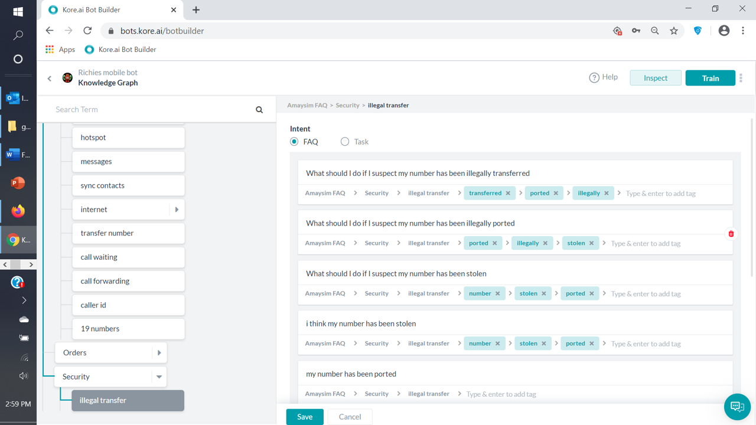Remove 'number' tag in 'i think my number' question

tap(498, 344)
